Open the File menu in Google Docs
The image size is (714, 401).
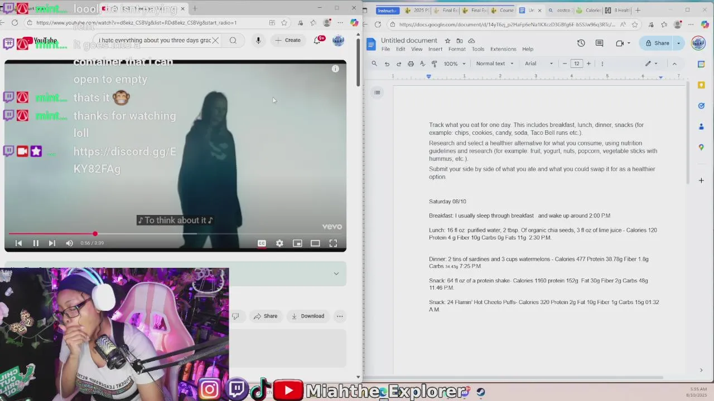point(385,49)
